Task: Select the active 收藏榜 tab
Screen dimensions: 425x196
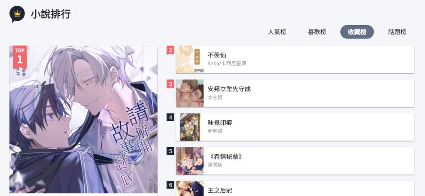Action: (x=357, y=32)
